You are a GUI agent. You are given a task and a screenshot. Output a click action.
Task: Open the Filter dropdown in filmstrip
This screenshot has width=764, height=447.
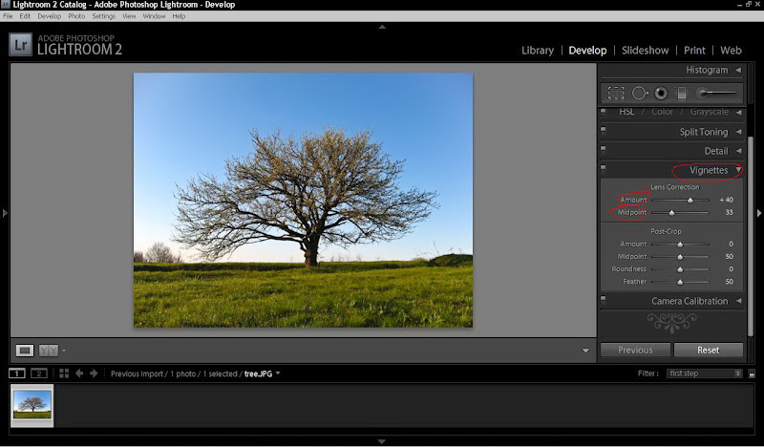coord(704,373)
